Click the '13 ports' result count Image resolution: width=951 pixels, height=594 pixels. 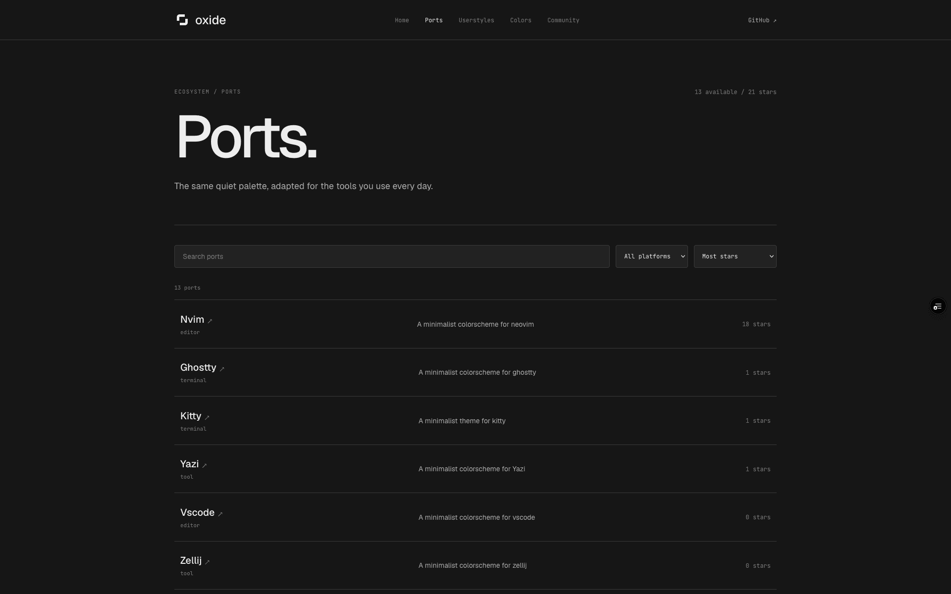[187, 288]
